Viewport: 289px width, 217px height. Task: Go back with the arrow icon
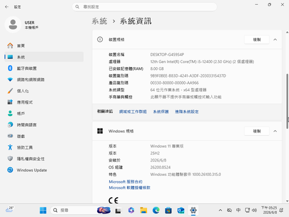tap(7, 7)
